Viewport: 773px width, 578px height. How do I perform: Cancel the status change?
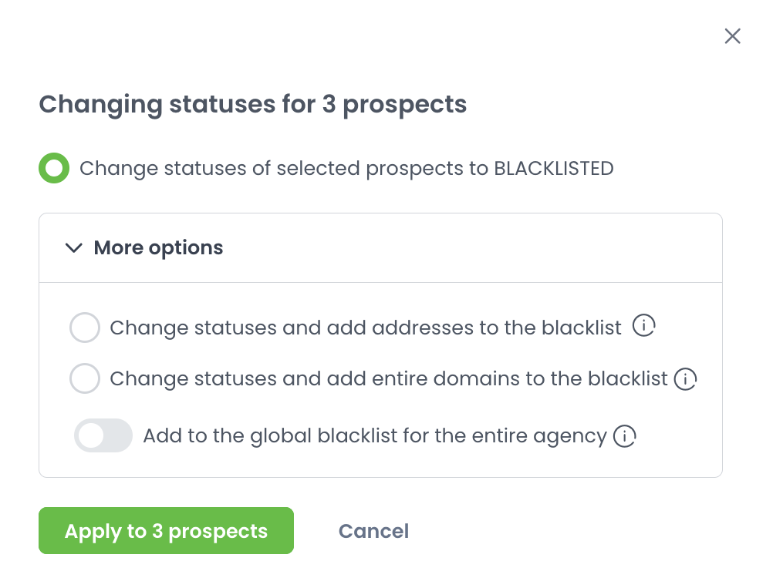[x=373, y=531]
